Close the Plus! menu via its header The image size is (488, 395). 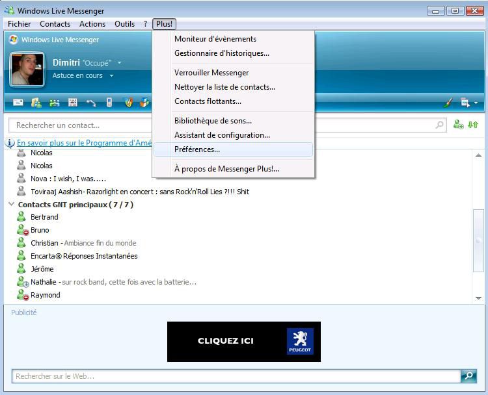coord(165,24)
